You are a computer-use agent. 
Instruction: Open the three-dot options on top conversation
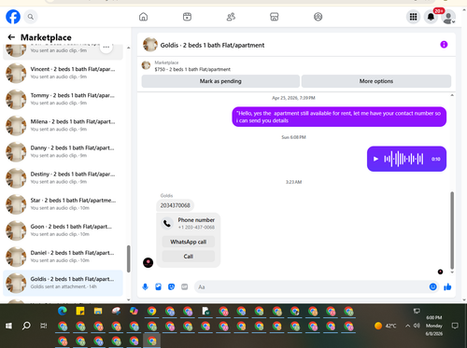tap(106, 48)
